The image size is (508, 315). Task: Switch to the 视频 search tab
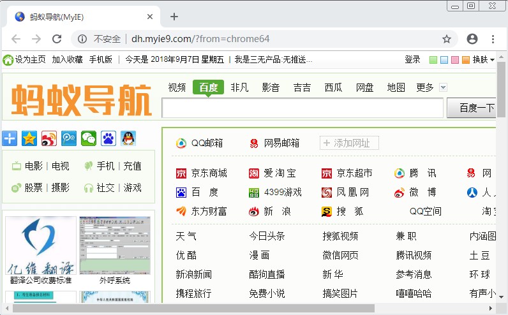[177, 87]
